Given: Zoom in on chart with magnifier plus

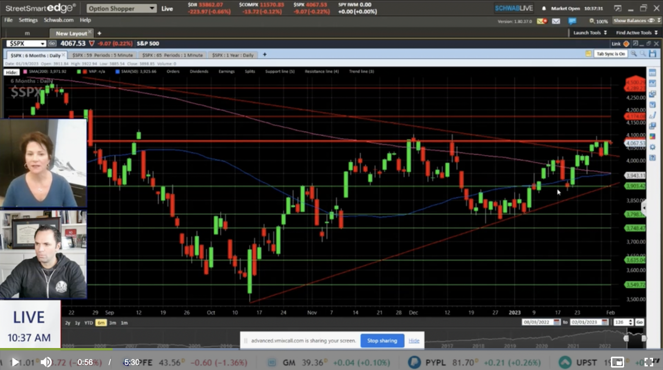Looking at the screenshot, I should 634,54.
